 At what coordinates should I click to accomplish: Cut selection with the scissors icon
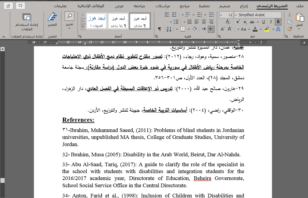pos(290,15)
